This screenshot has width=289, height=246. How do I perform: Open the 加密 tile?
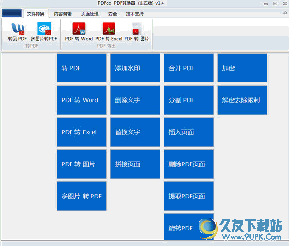pos(242,68)
